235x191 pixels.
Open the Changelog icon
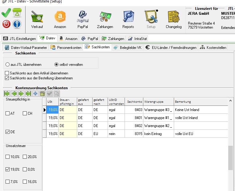pos(174,19)
